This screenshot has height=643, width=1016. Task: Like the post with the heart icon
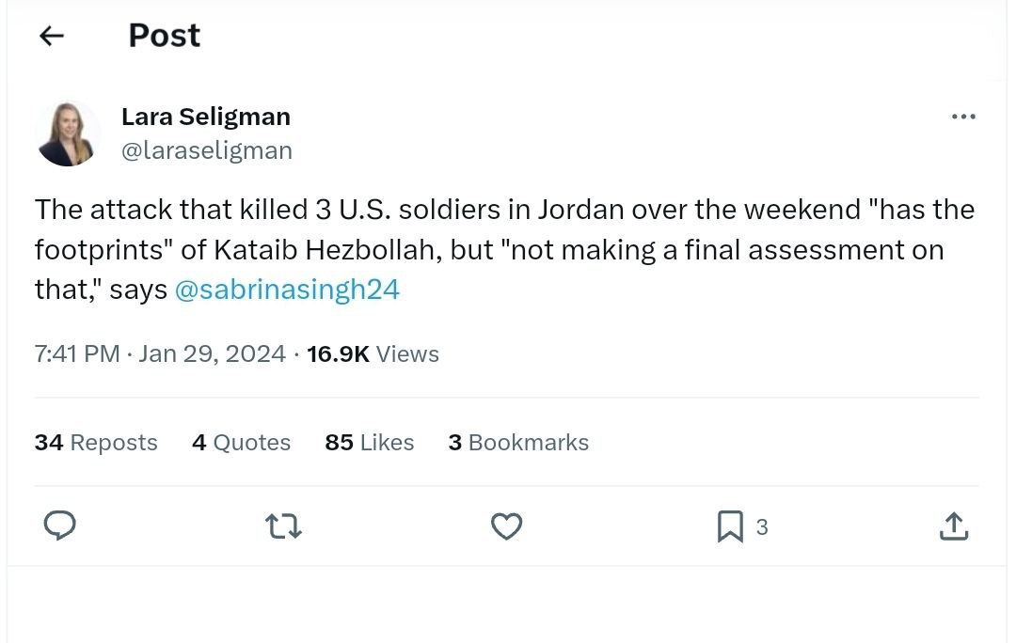click(x=507, y=526)
